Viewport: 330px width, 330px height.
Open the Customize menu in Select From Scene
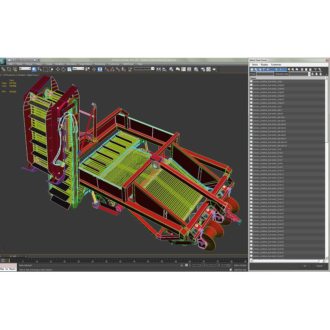276,64
